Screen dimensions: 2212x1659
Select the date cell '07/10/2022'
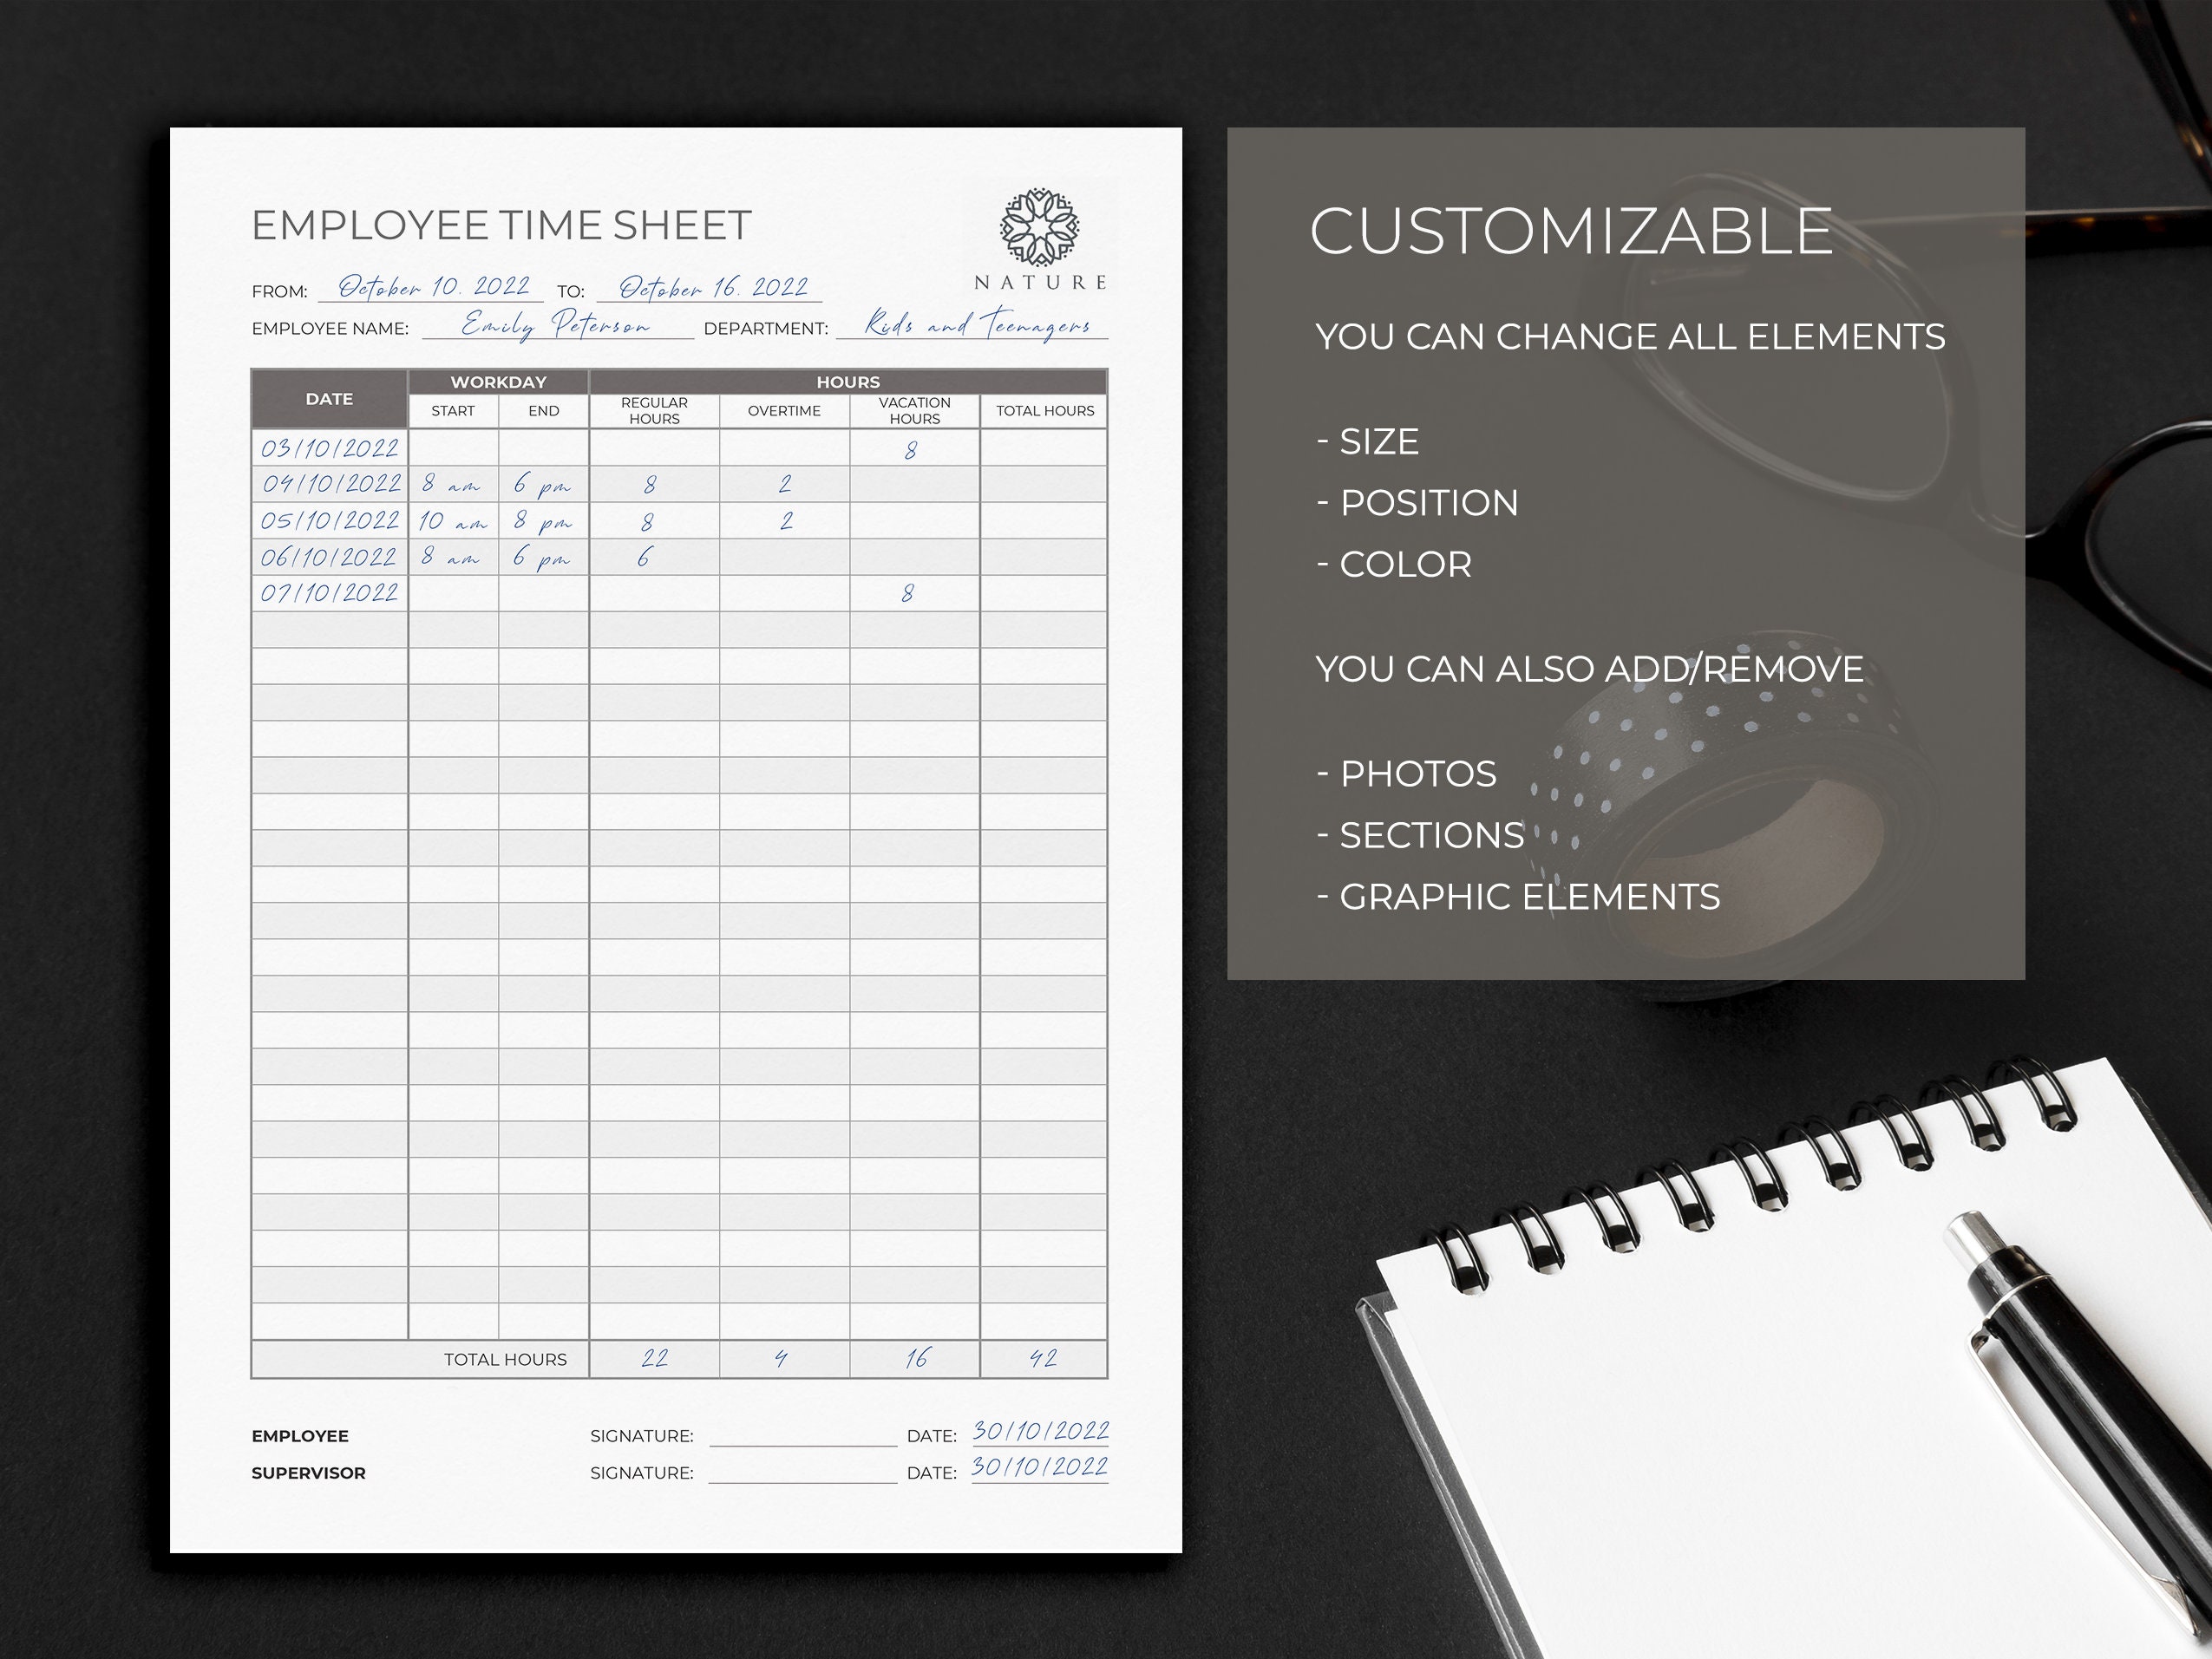tap(329, 593)
